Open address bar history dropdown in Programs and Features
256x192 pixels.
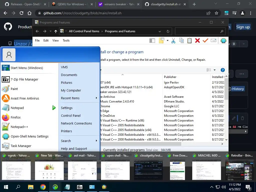[x=160, y=31]
